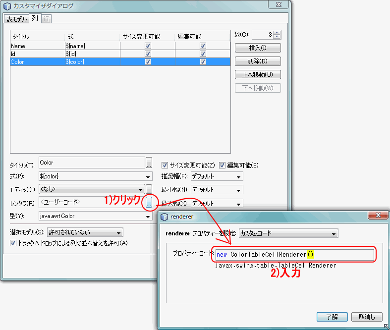Increase the 数 column count spinner
Screen dimensions: 390x330
click(x=277, y=33)
